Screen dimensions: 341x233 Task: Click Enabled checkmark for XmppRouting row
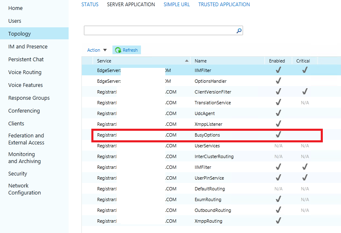(278, 221)
